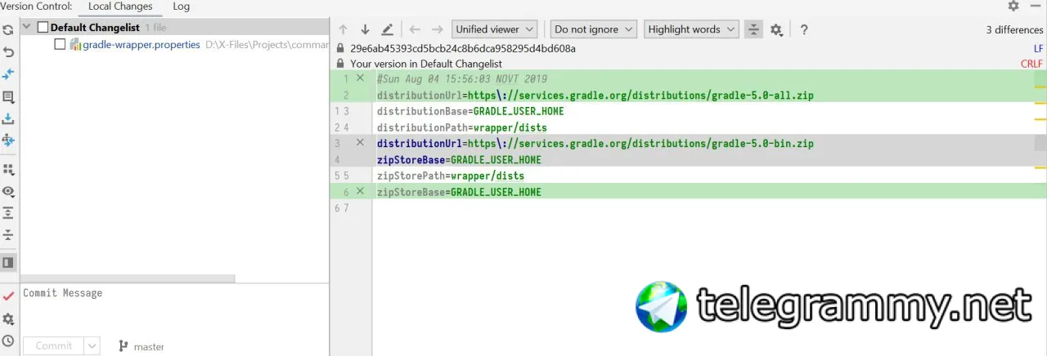This screenshot has height=356, width=1047.
Task: Select gradle-wrapper.properties file in changelist
Action: pyautogui.click(x=141, y=45)
